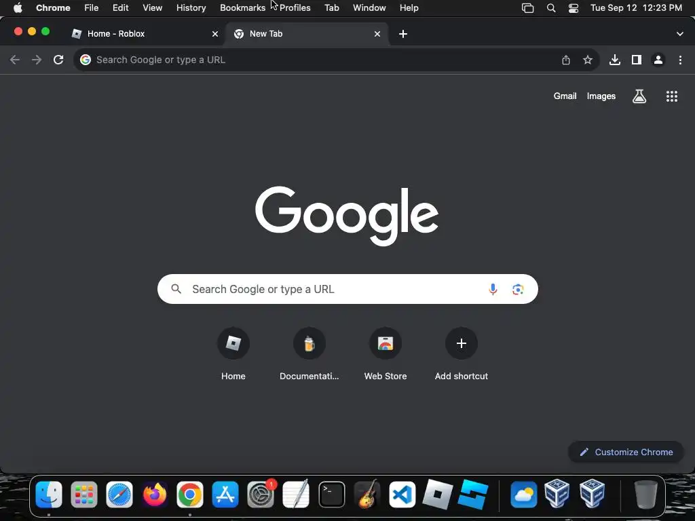This screenshot has width=695, height=521.
Task: Click the date and time in menu bar
Action: point(636,8)
